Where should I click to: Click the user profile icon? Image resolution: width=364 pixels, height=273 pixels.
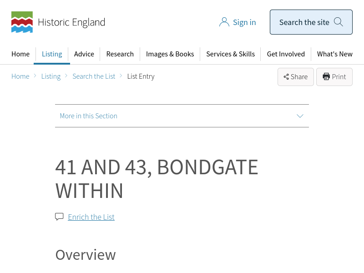click(x=224, y=22)
